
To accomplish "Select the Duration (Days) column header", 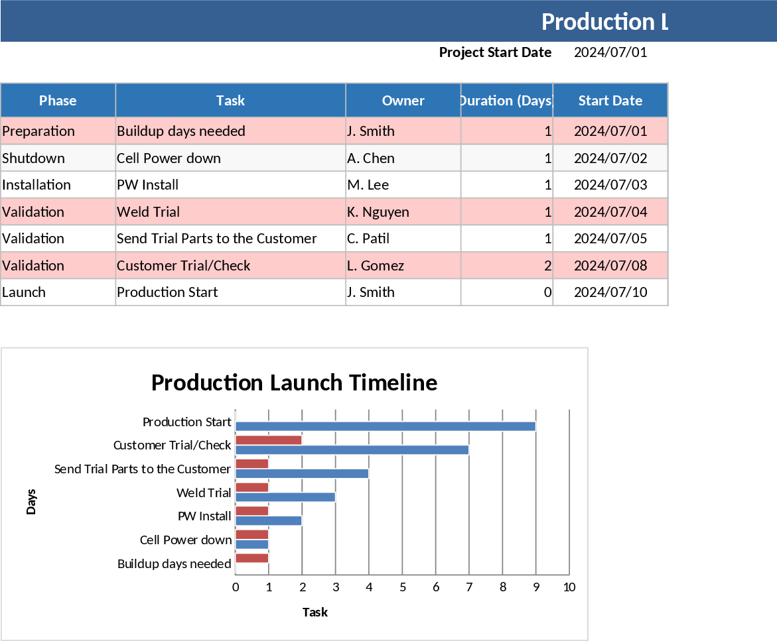I will coord(506,100).
